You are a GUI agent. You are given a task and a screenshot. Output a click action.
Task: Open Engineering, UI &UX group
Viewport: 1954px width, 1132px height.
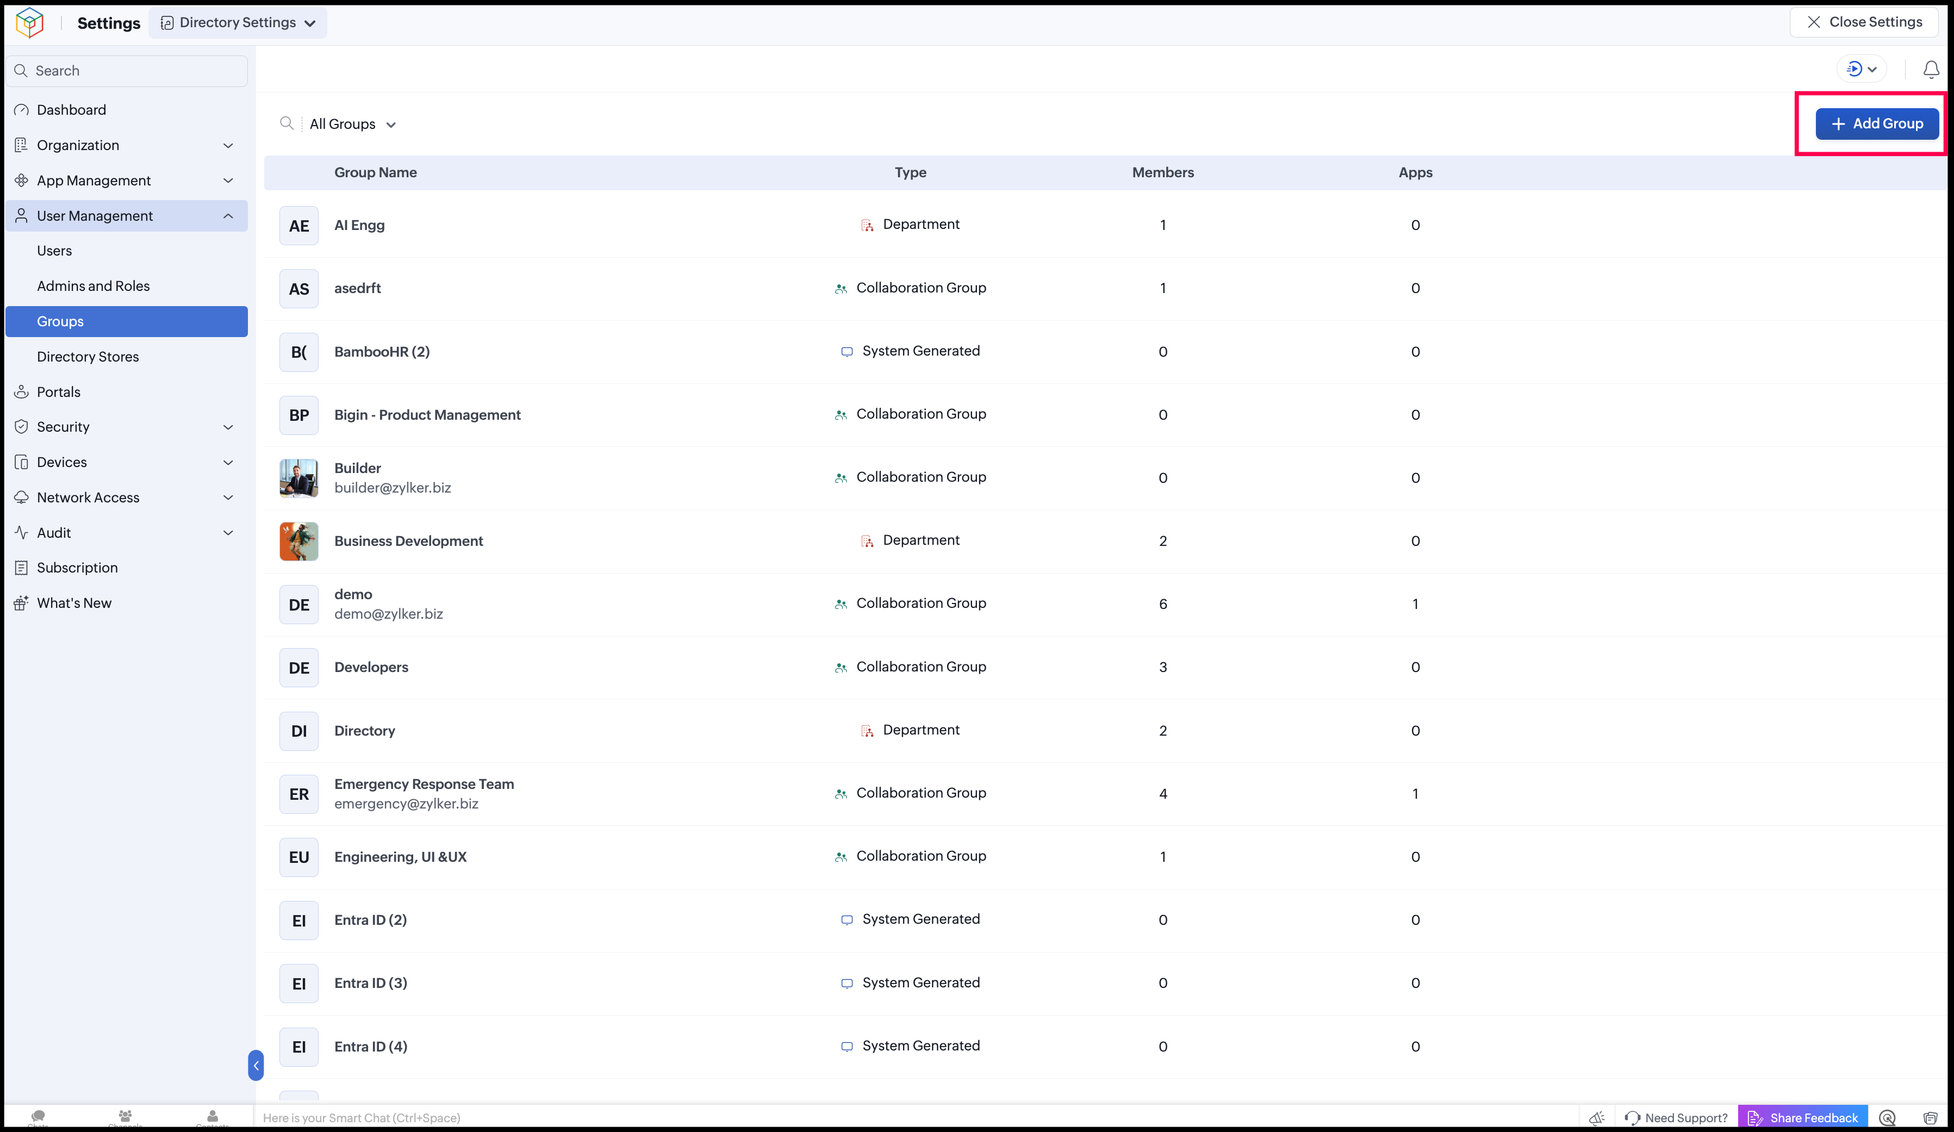pos(400,857)
